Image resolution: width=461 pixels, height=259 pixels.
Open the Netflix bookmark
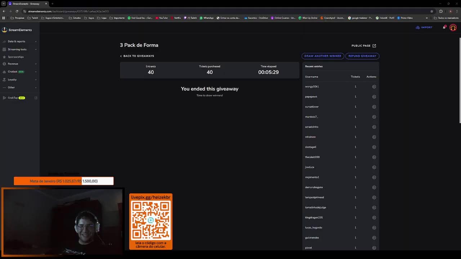click(176, 18)
